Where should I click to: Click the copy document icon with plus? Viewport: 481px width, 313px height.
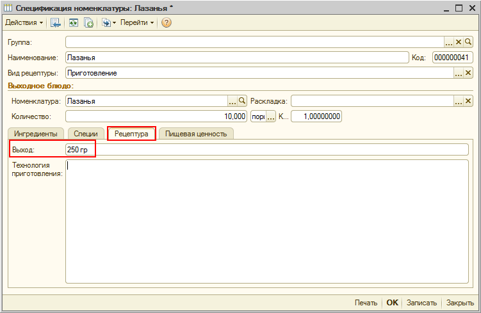(x=89, y=22)
